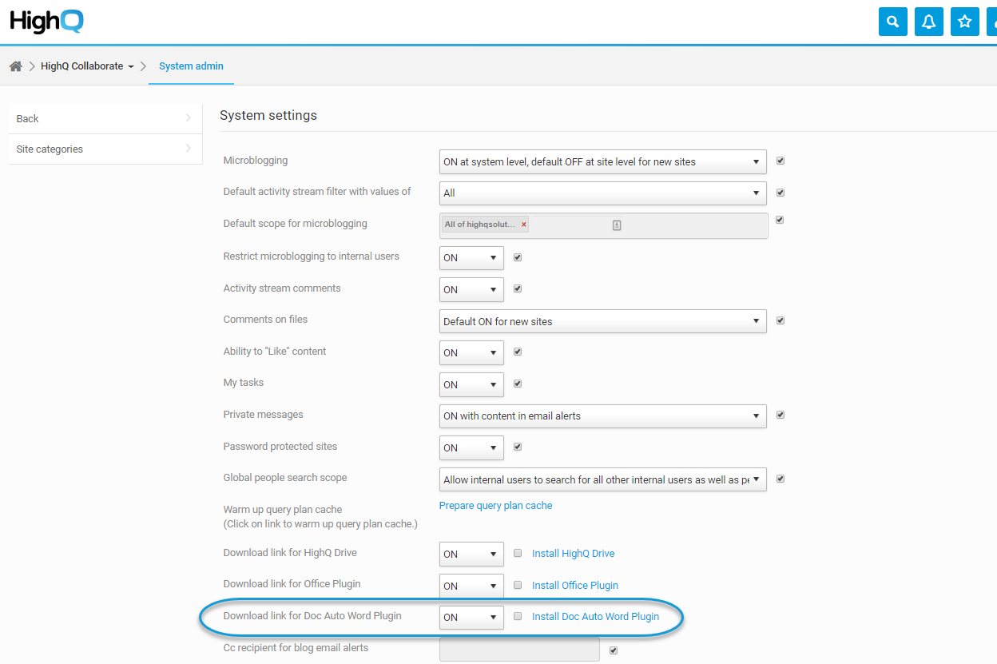Screen dimensions: 997x664
Task: Toggle the Download link for HighQ Drive checkbox
Action: (518, 553)
